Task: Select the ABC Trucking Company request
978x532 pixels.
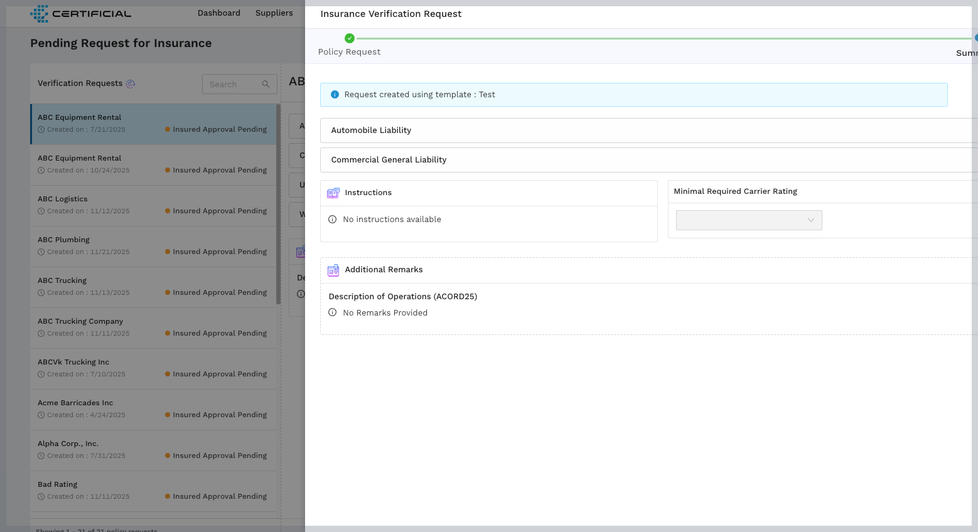Action: point(154,328)
